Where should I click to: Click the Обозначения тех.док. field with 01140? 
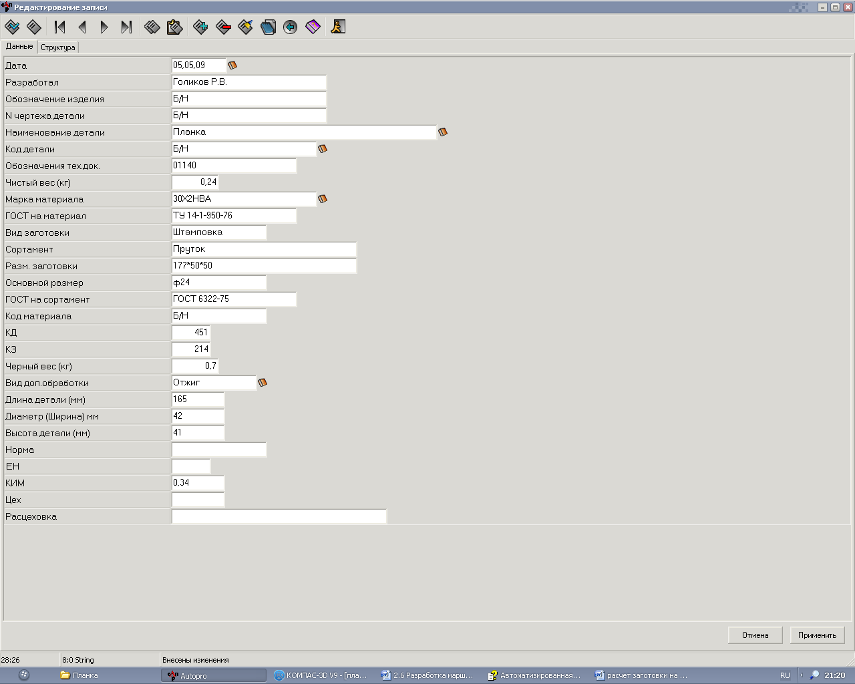point(234,166)
